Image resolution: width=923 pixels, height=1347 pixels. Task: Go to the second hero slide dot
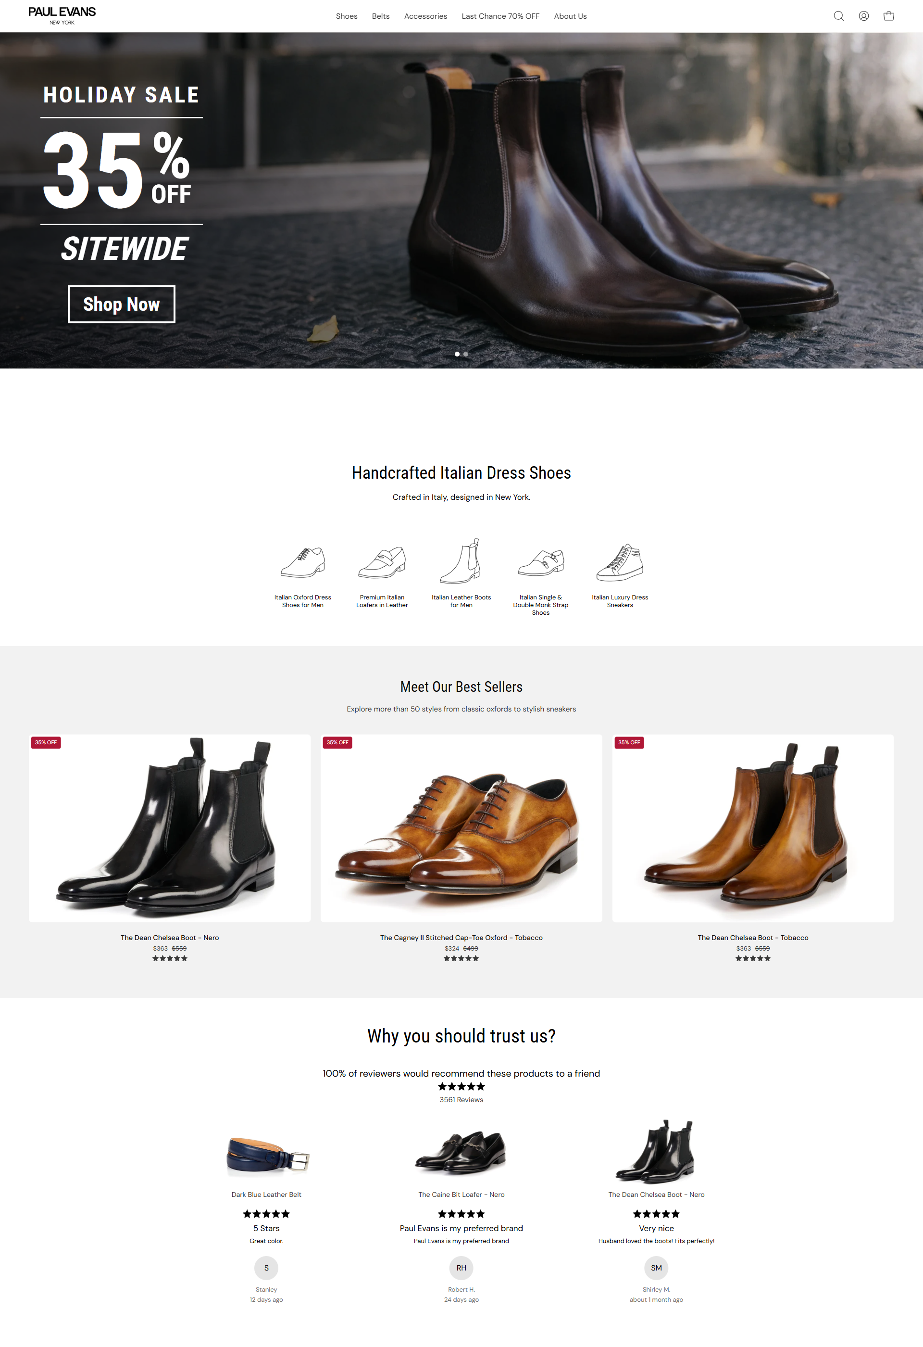465,354
